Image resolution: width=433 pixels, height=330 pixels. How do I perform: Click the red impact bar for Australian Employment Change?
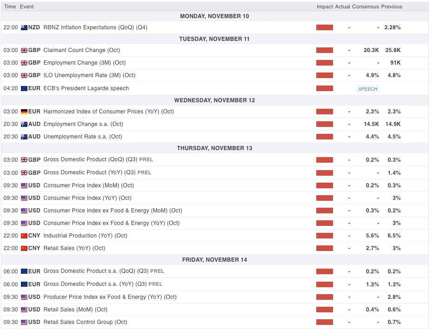click(325, 124)
